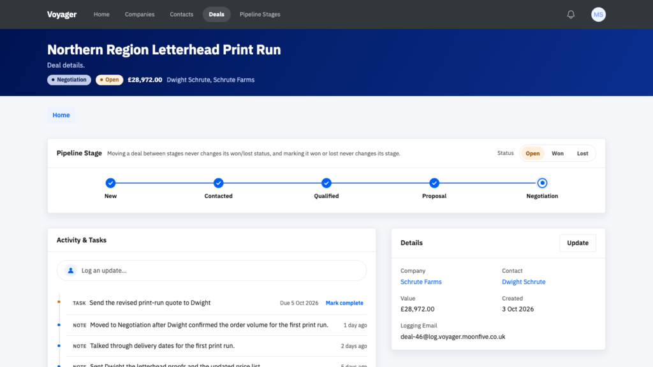The width and height of the screenshot is (653, 367).
Task: Click the Voyager logo
Action: click(x=62, y=15)
